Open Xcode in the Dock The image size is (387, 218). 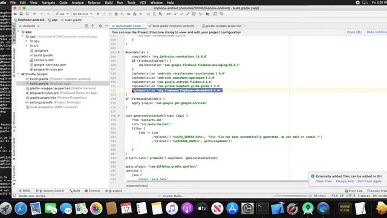pos(278,208)
